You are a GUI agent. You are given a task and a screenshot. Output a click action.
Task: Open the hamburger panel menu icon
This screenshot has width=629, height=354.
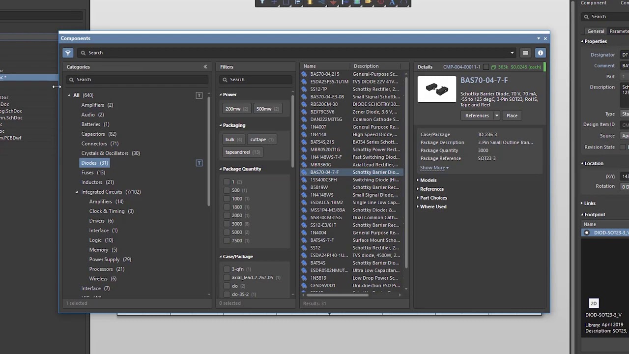pyautogui.click(x=525, y=53)
